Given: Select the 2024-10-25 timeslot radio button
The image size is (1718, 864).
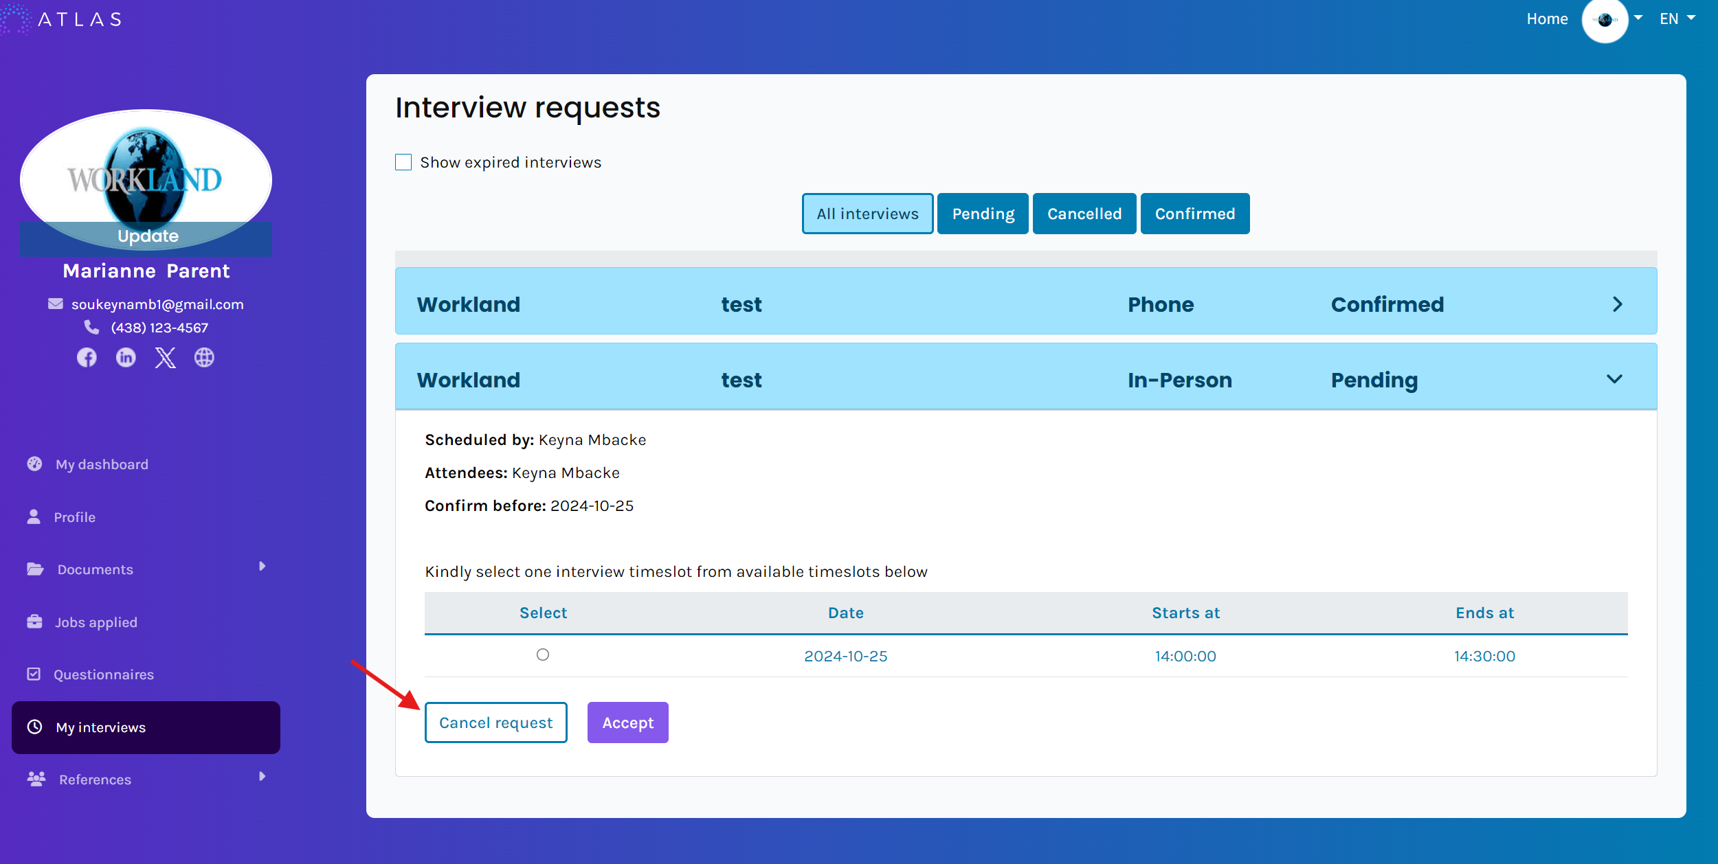Looking at the screenshot, I should point(543,655).
